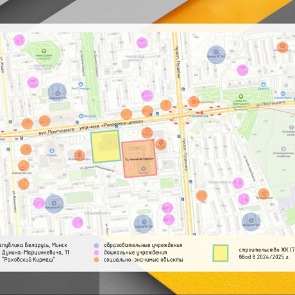Screen dimensions: 295x295
Task: Click the ввод в 2024/2025 г. text
Action: coord(264,257)
